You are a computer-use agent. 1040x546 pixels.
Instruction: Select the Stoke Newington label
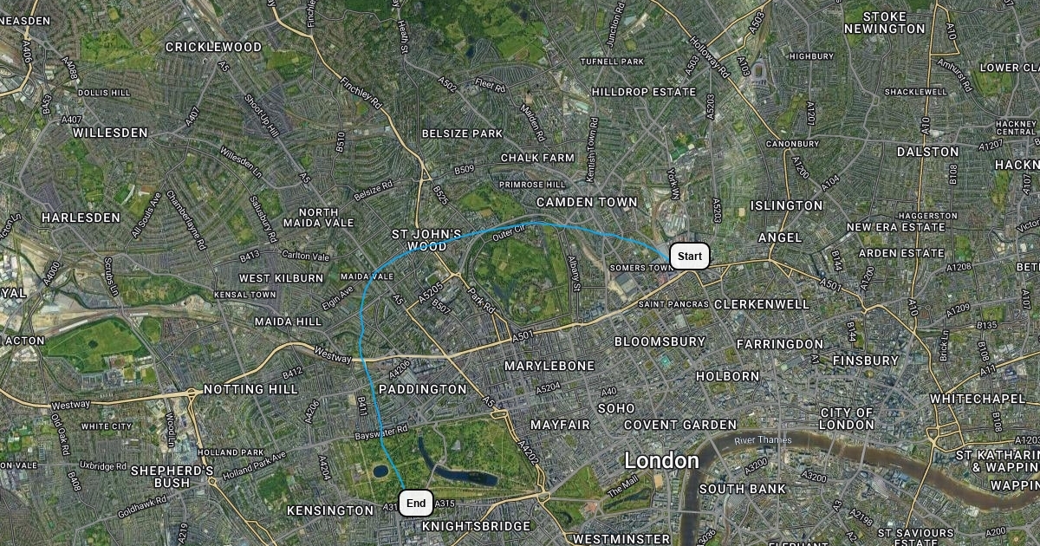click(885, 23)
